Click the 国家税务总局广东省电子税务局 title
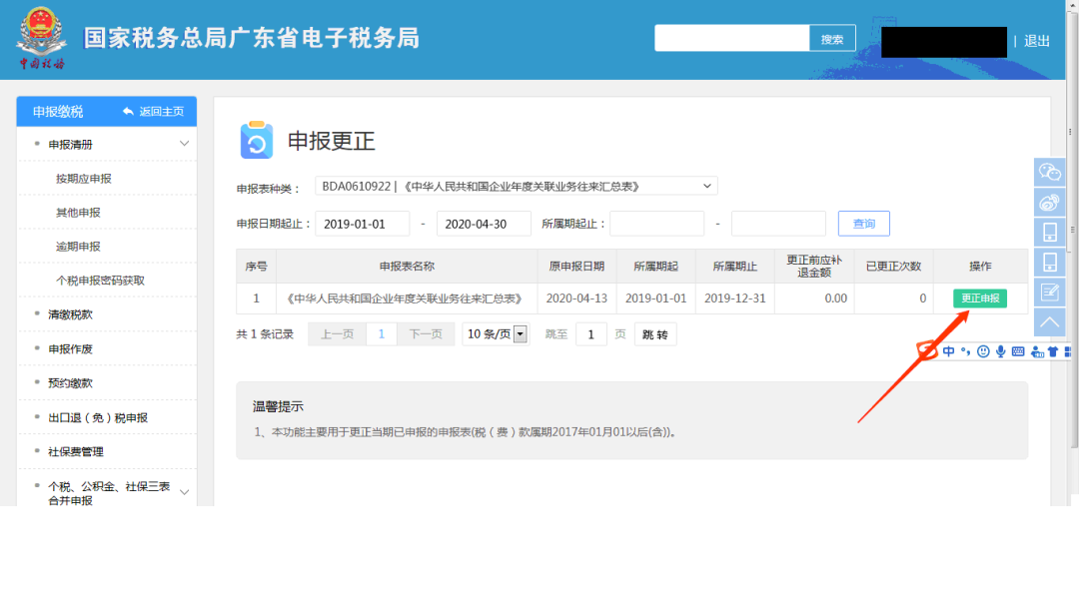The height and width of the screenshot is (597, 1079). 251,38
